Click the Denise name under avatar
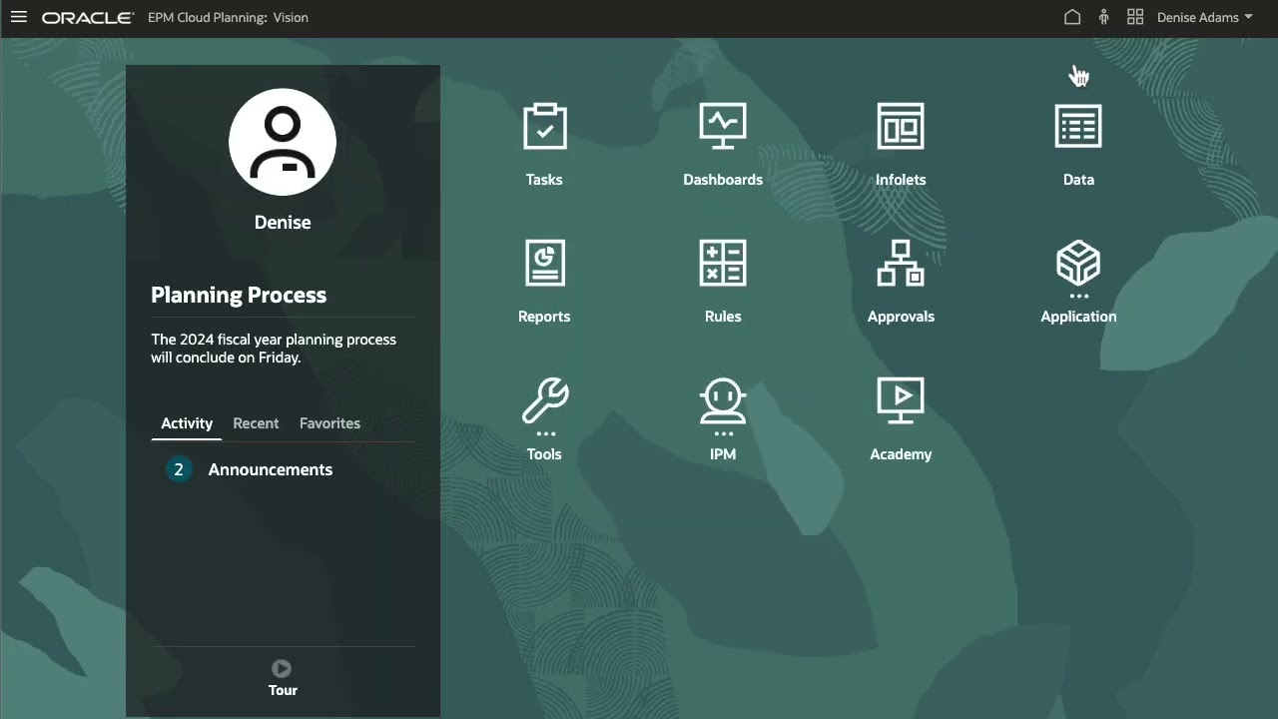Screen dimensions: 1278x719 coord(283,223)
